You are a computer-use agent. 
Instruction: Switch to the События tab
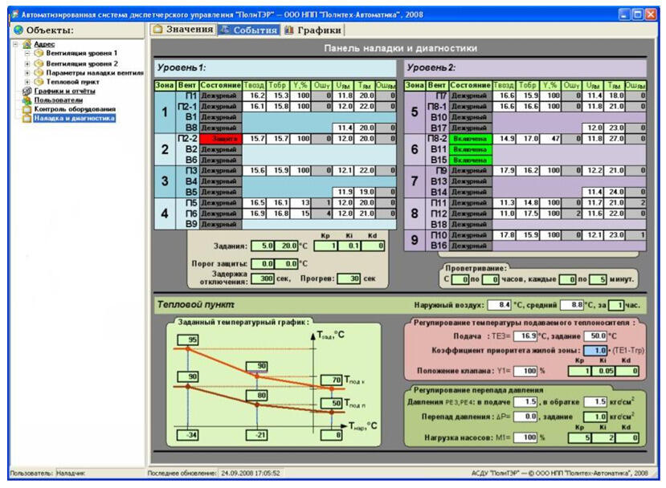tap(249, 30)
